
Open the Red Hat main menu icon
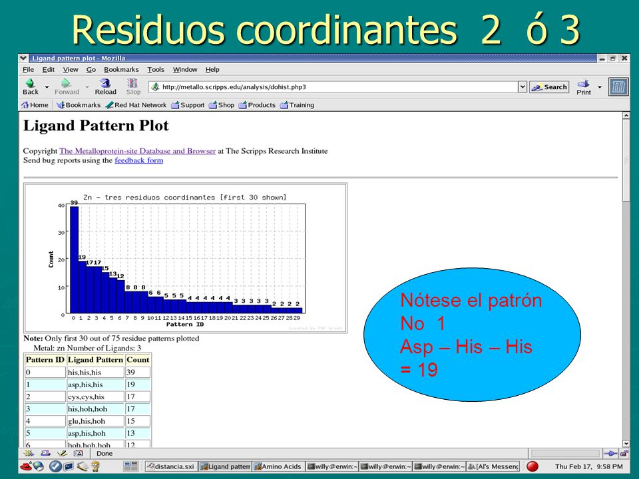(x=26, y=466)
